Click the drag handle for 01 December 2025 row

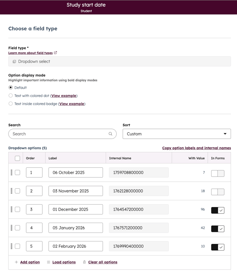(x=12, y=209)
